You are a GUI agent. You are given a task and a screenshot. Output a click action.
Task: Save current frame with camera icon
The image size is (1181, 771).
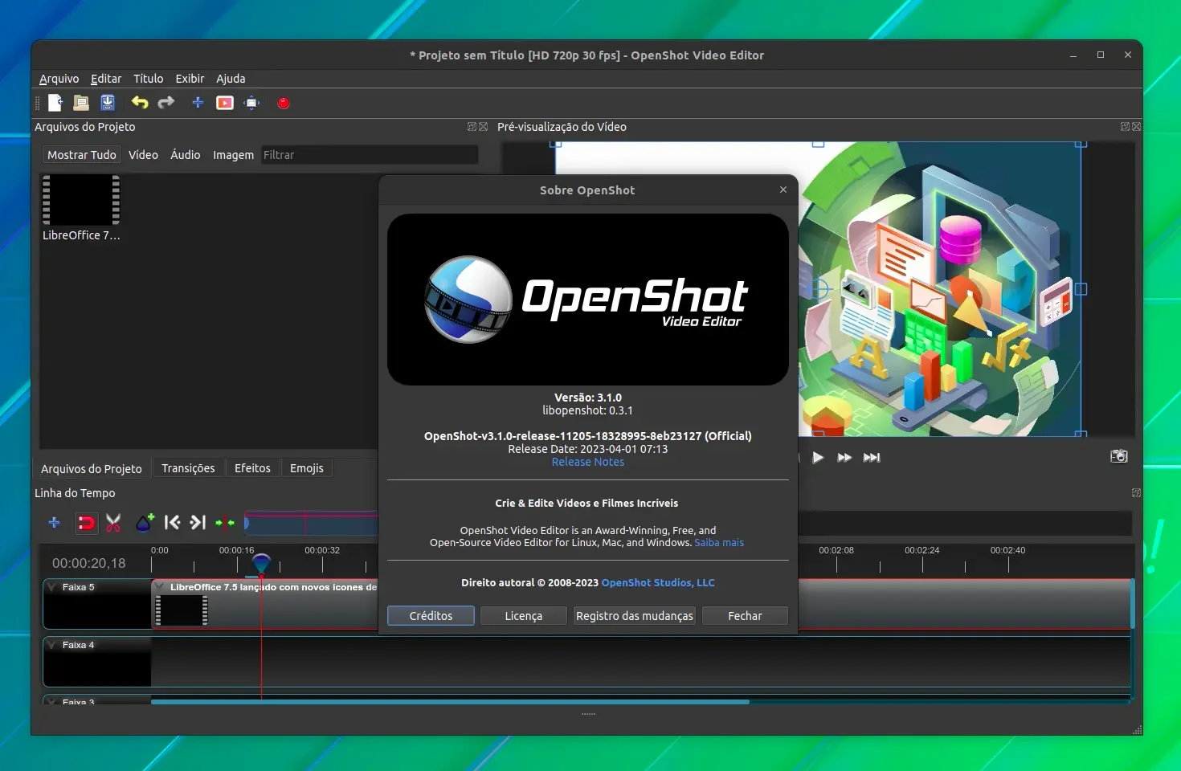[x=1119, y=456]
